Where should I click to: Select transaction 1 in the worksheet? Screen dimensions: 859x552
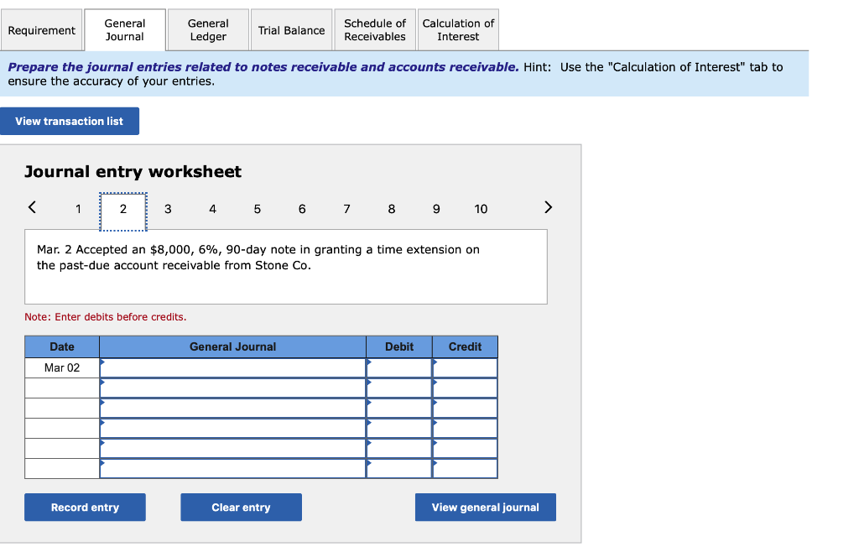[78, 209]
